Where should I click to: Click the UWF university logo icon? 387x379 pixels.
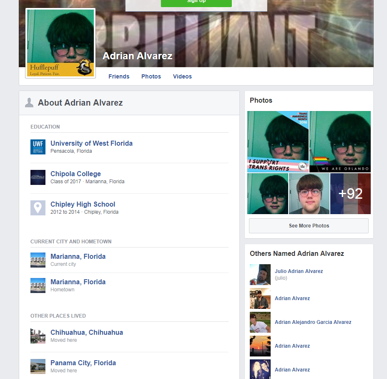point(38,147)
